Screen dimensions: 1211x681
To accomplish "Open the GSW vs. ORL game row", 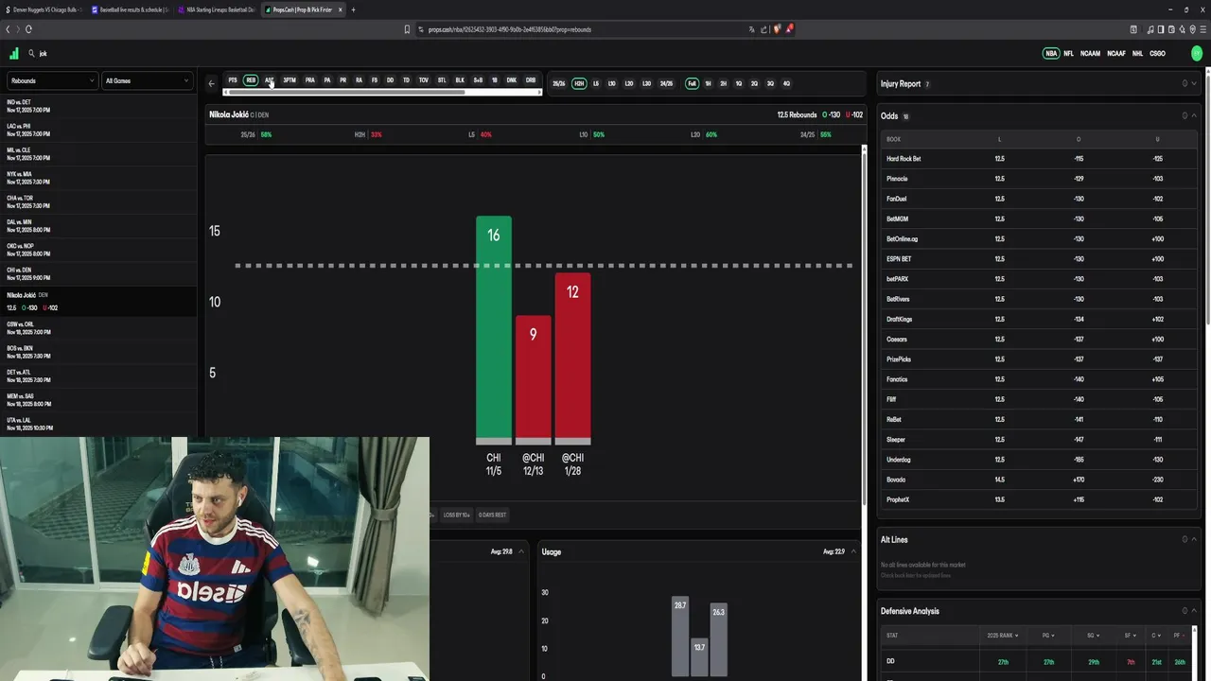I will click(x=98, y=328).
